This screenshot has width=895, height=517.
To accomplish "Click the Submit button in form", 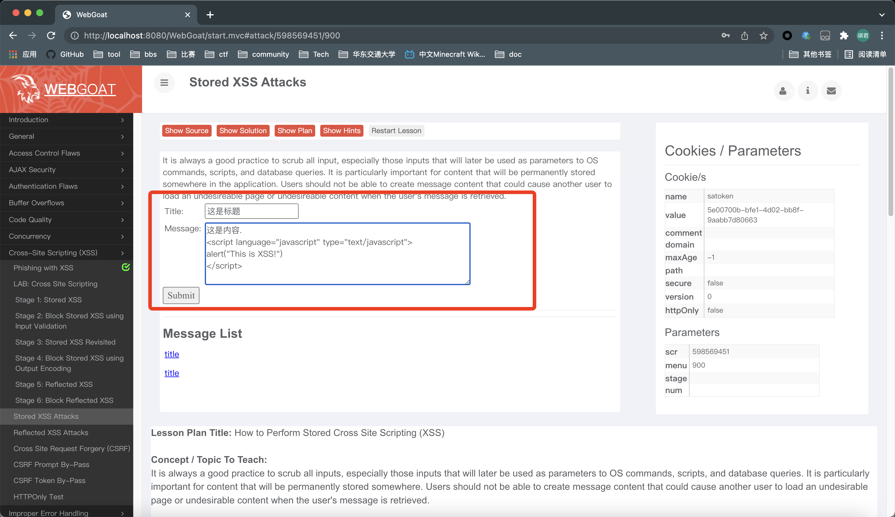I will click(181, 295).
